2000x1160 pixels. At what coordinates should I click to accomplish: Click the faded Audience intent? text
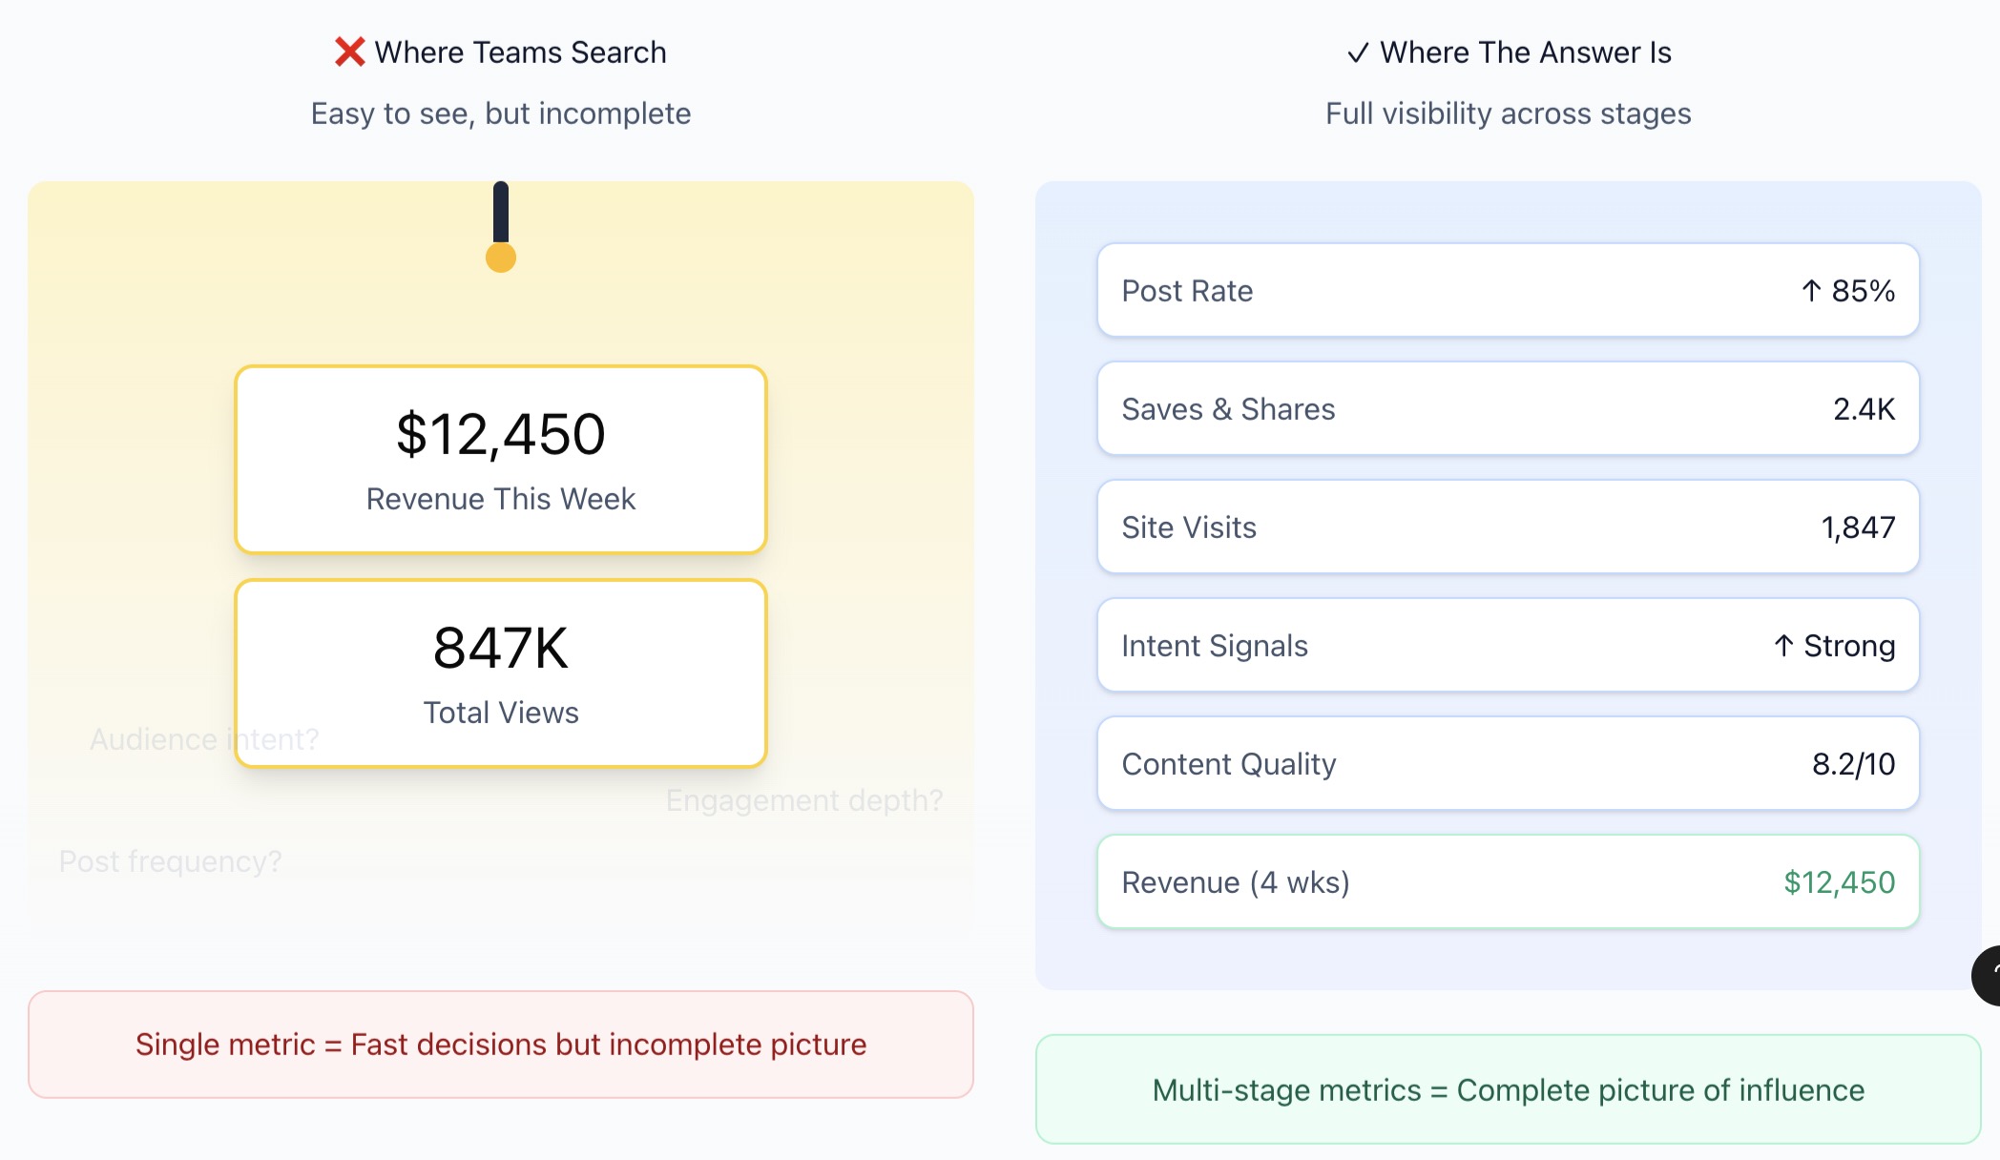coord(157,739)
